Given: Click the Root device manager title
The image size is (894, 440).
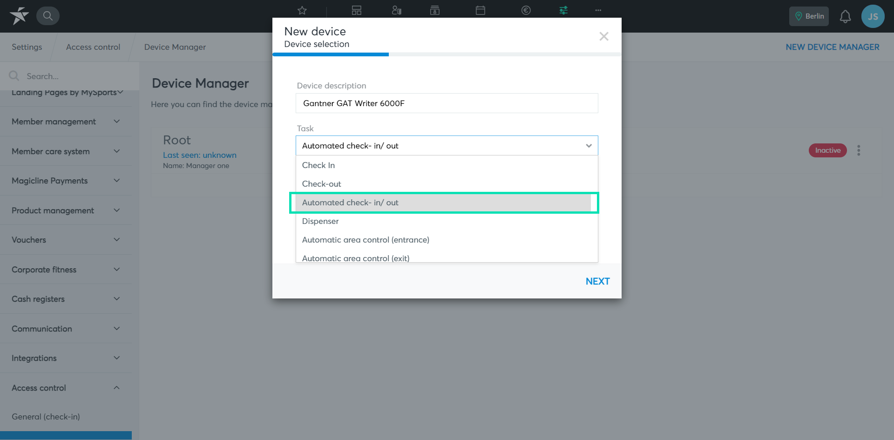Looking at the screenshot, I should tap(177, 140).
